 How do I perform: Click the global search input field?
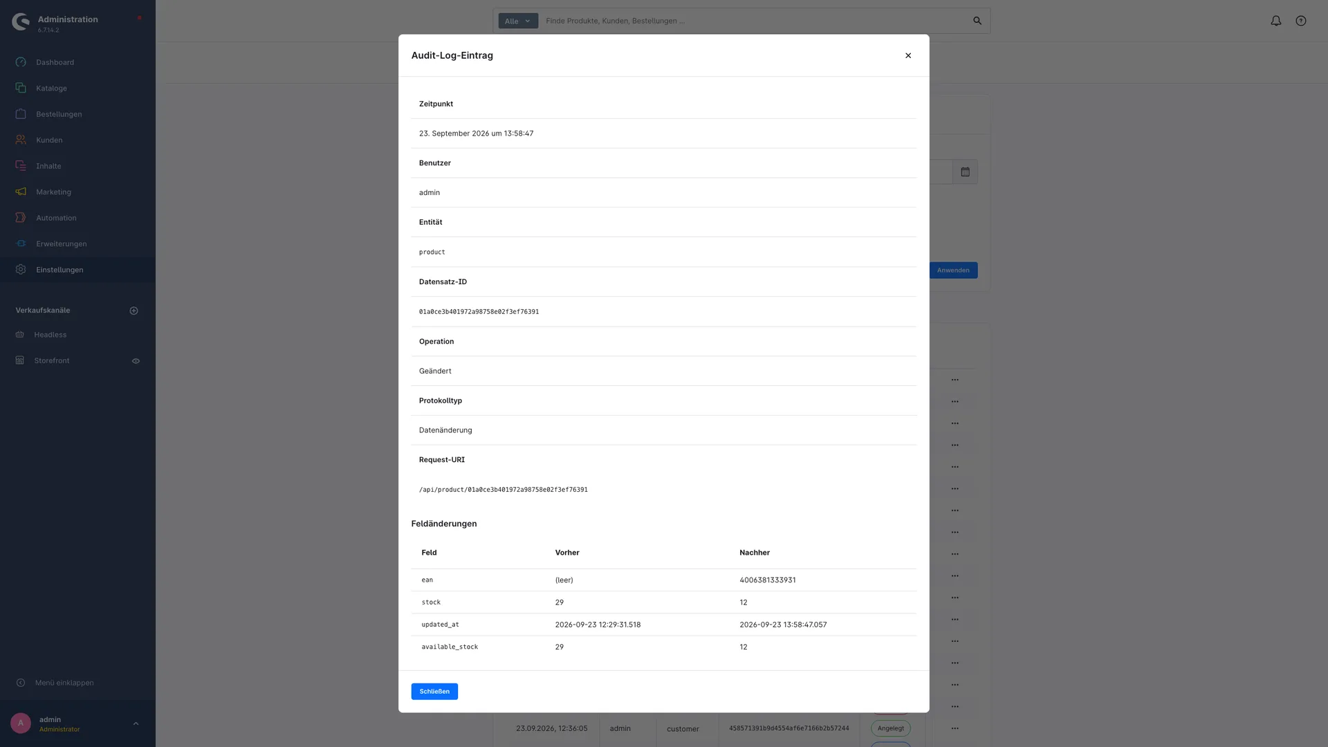click(754, 21)
